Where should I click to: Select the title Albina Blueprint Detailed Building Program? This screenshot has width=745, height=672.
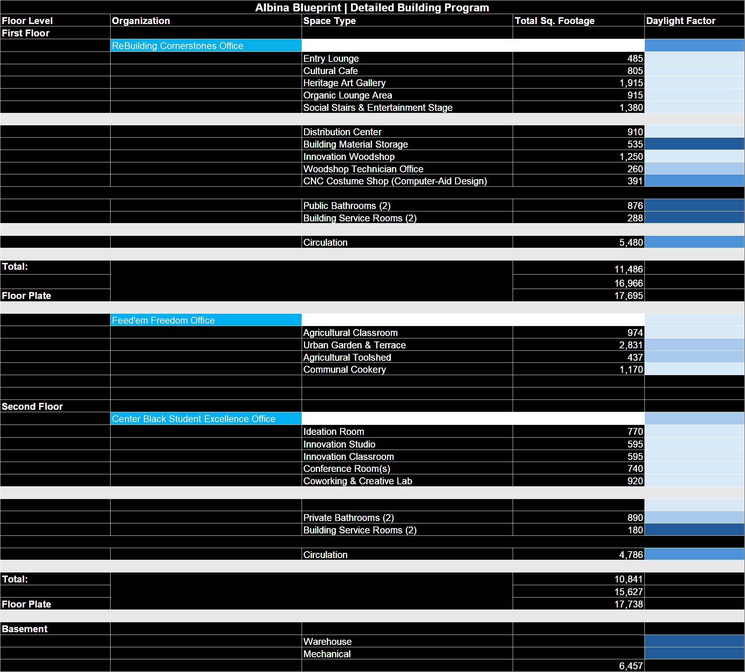pos(372,8)
